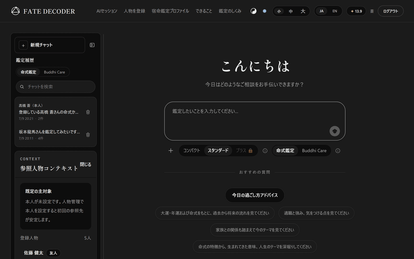Image resolution: width=414 pixels, height=259 pixels.
Task: Click the sidebar vertical scrollbar
Action: click(103, 146)
